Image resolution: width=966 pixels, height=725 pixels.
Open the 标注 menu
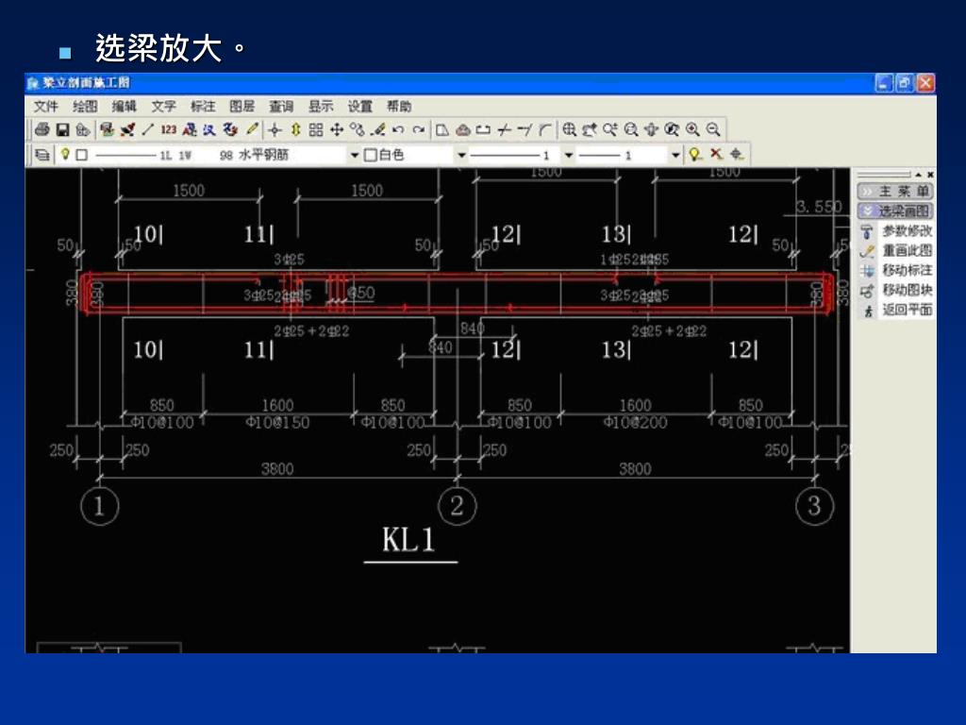(x=203, y=106)
